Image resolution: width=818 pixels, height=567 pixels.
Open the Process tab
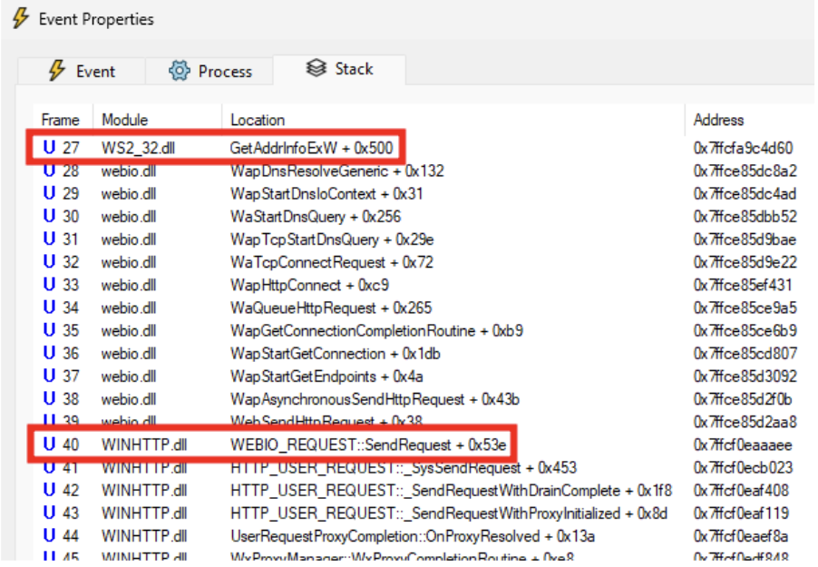209,72
